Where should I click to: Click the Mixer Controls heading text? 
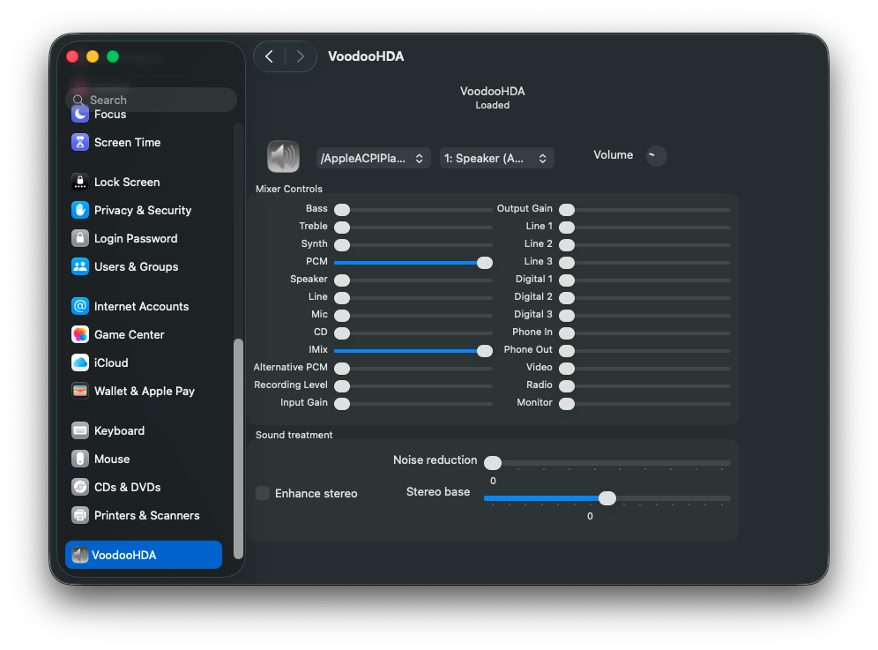pos(289,189)
